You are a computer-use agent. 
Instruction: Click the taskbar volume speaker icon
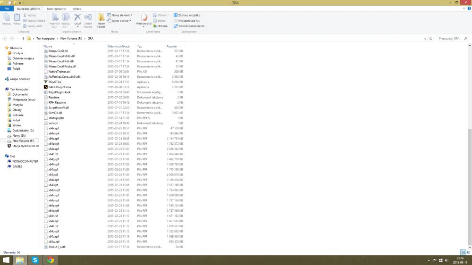pyautogui.click(x=447, y=260)
